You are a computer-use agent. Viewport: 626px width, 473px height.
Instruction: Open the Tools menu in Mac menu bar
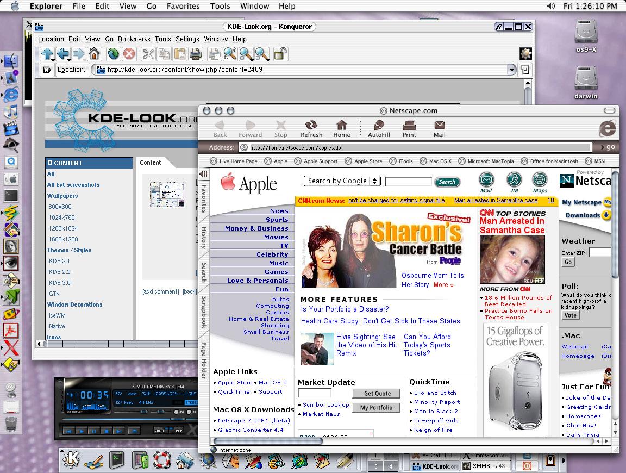click(221, 6)
